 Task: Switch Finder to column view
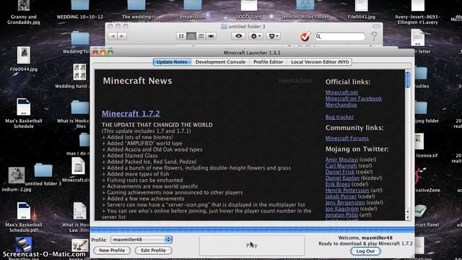click(201, 36)
